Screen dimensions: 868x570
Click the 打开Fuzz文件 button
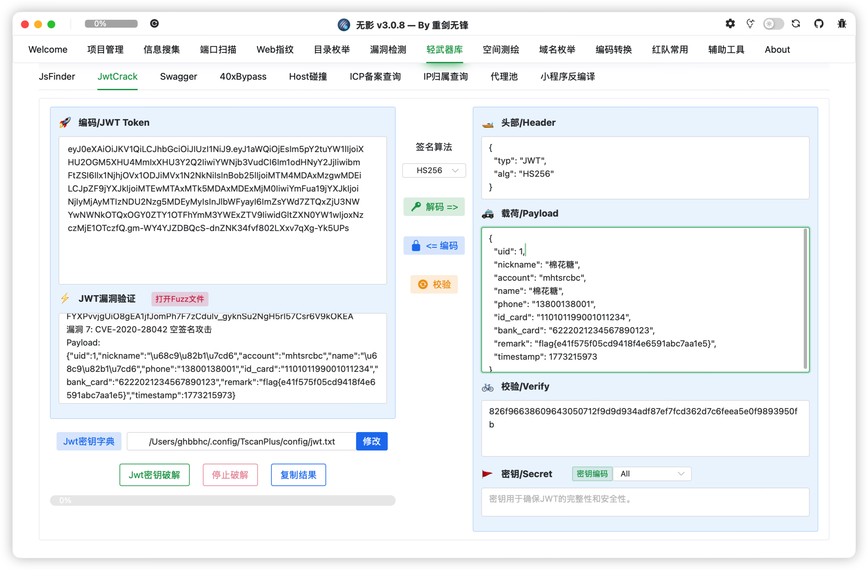pyautogui.click(x=180, y=299)
